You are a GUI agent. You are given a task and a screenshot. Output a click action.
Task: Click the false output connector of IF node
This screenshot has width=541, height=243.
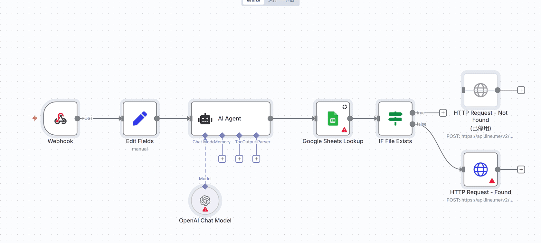pyautogui.click(x=413, y=124)
